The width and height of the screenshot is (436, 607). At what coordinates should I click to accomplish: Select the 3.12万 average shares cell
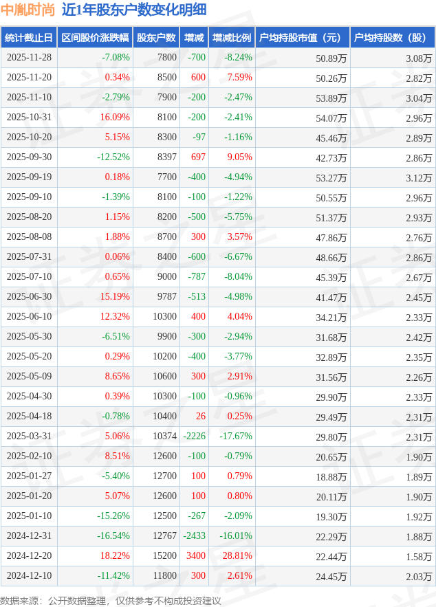419,177
